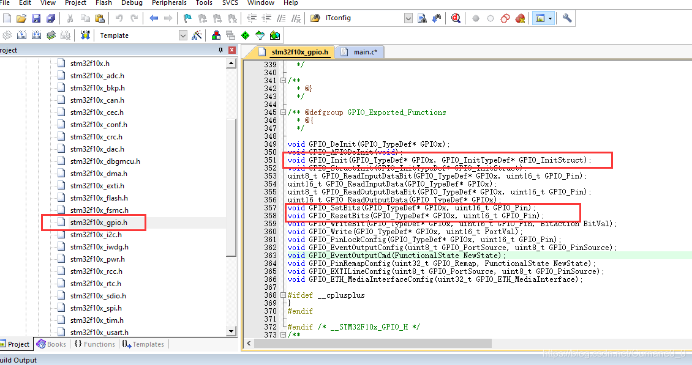
Task: Open Options for Target magic wand icon
Action: click(197, 35)
